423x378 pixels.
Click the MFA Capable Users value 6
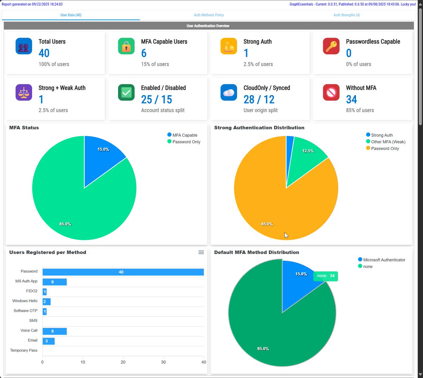144,53
